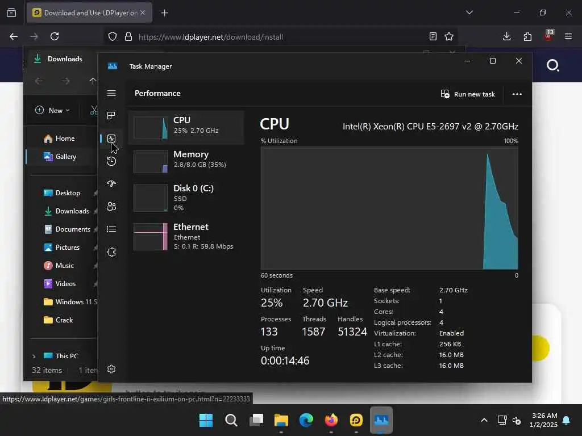Open a new Firefox tab
Screen dimensions: 582x436
(x=164, y=13)
